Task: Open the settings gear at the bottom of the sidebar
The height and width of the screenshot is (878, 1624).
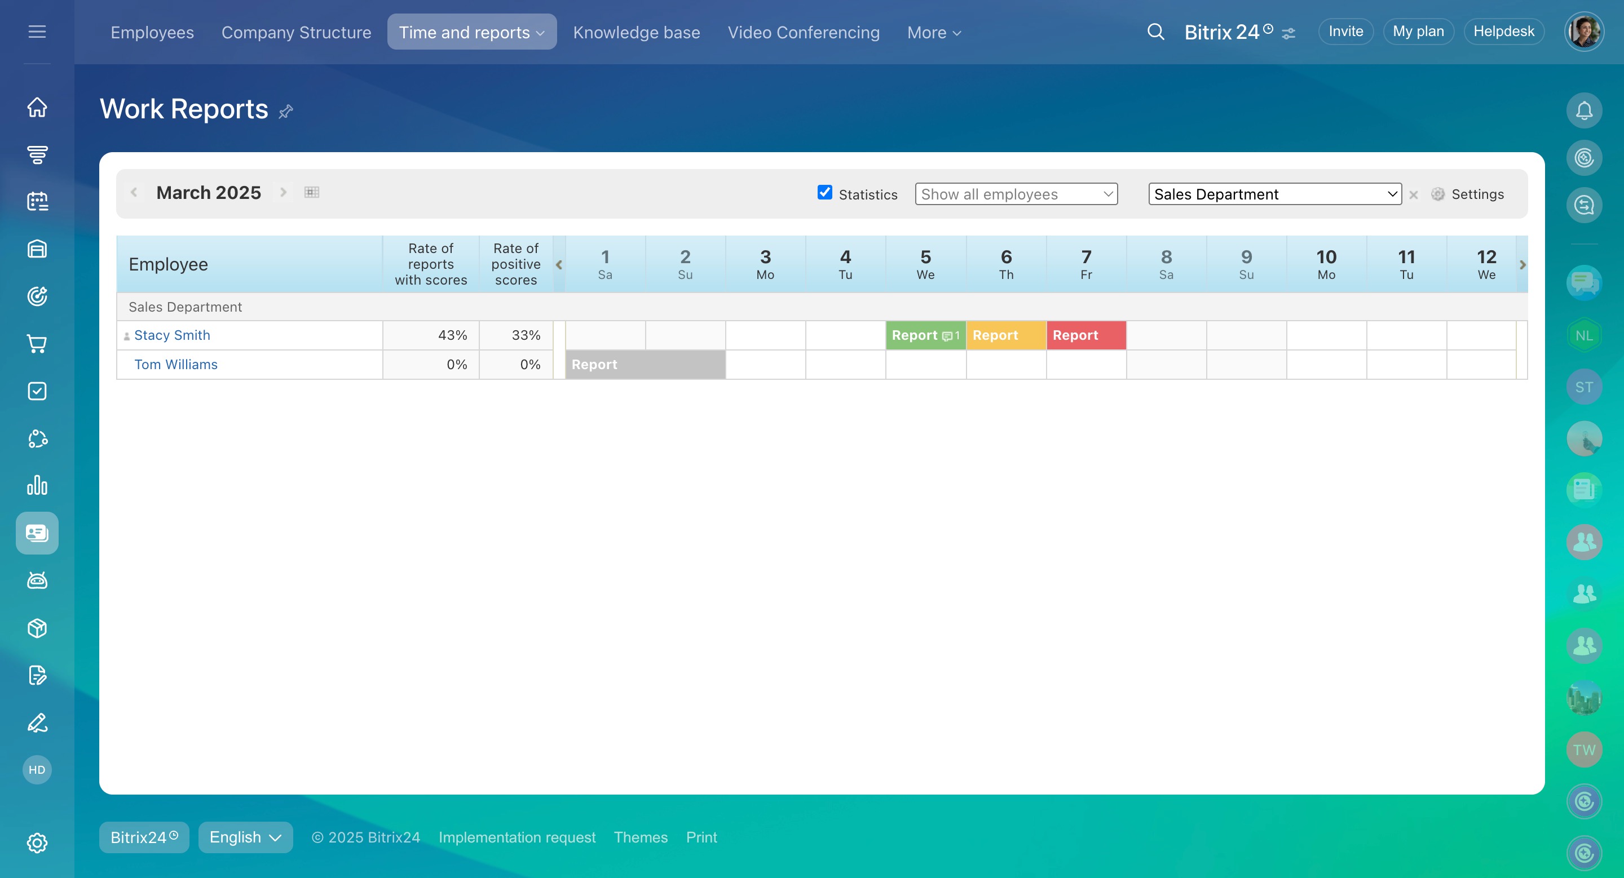Action: click(37, 842)
